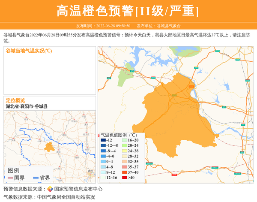
Task: Click the 定位概览 panel heading
Action: tap(15, 100)
